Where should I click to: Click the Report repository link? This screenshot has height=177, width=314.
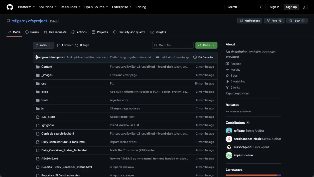coord(237,93)
